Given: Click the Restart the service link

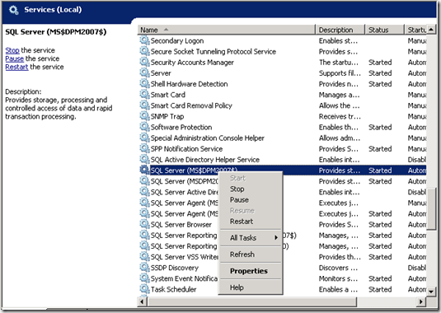Looking at the screenshot, I should click(16, 67).
